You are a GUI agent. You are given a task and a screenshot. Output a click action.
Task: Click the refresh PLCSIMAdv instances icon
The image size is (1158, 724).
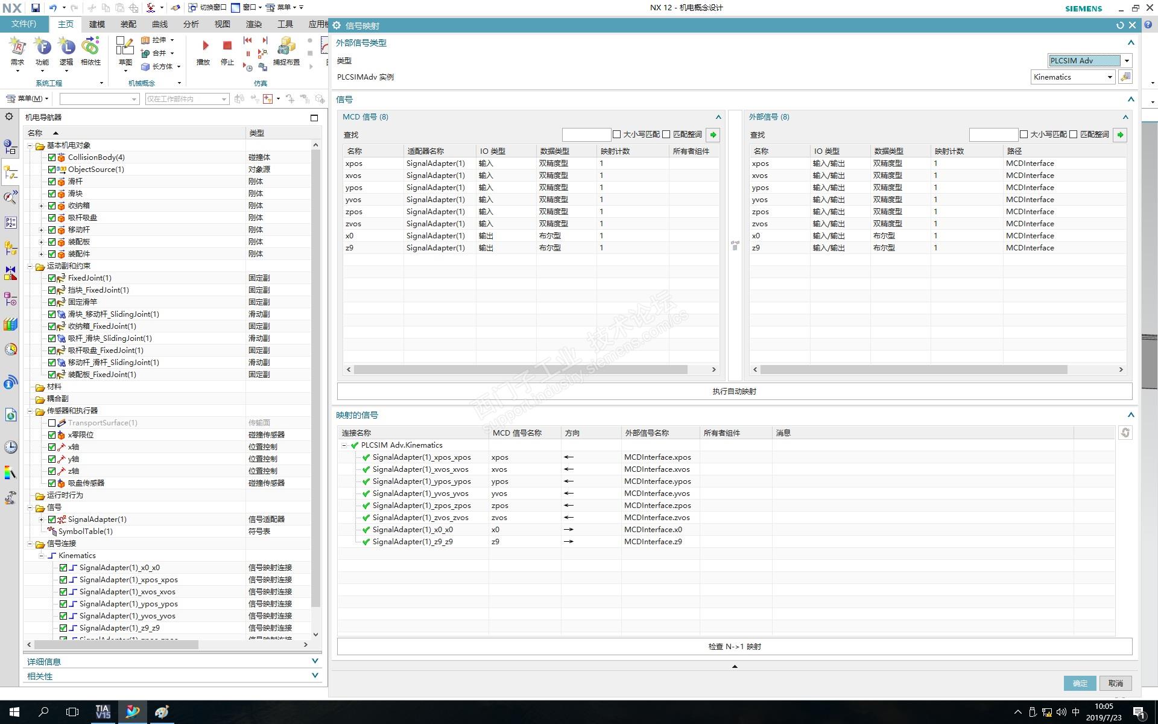(1125, 77)
